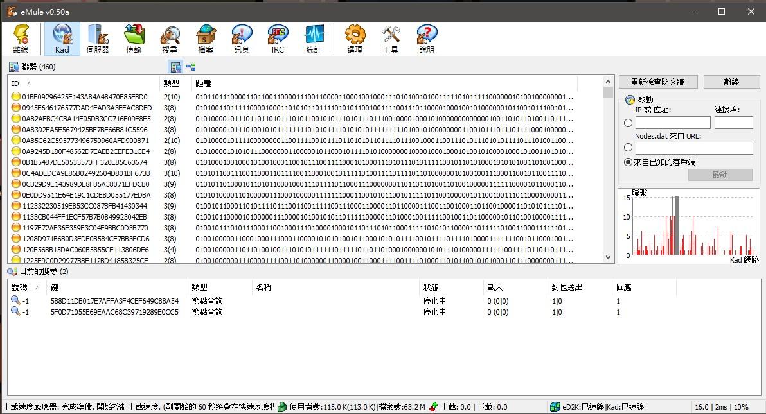This screenshot has width=766, height=414.
Task: Open the Servers (伺服器) toolbar icon
Action: click(98, 39)
